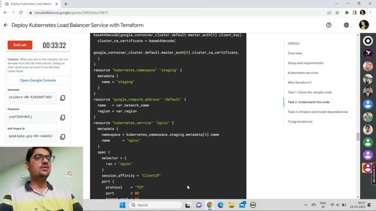Viewport: 376px width, 211px height.
Task: Click the address bar URL
Action: point(71,13)
